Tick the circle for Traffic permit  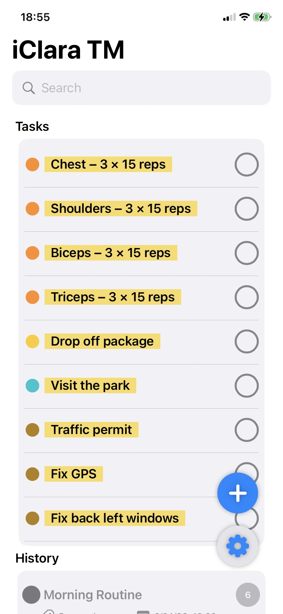[x=246, y=429]
